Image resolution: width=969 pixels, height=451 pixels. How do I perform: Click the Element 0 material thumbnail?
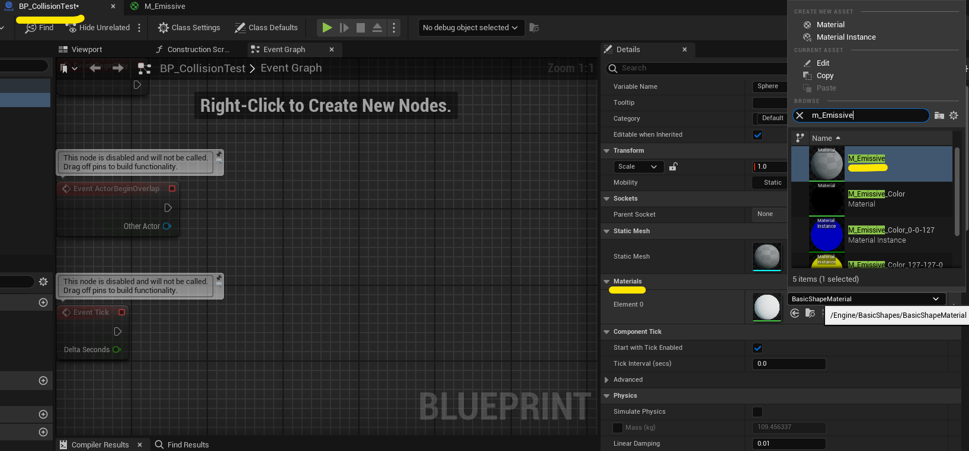767,307
